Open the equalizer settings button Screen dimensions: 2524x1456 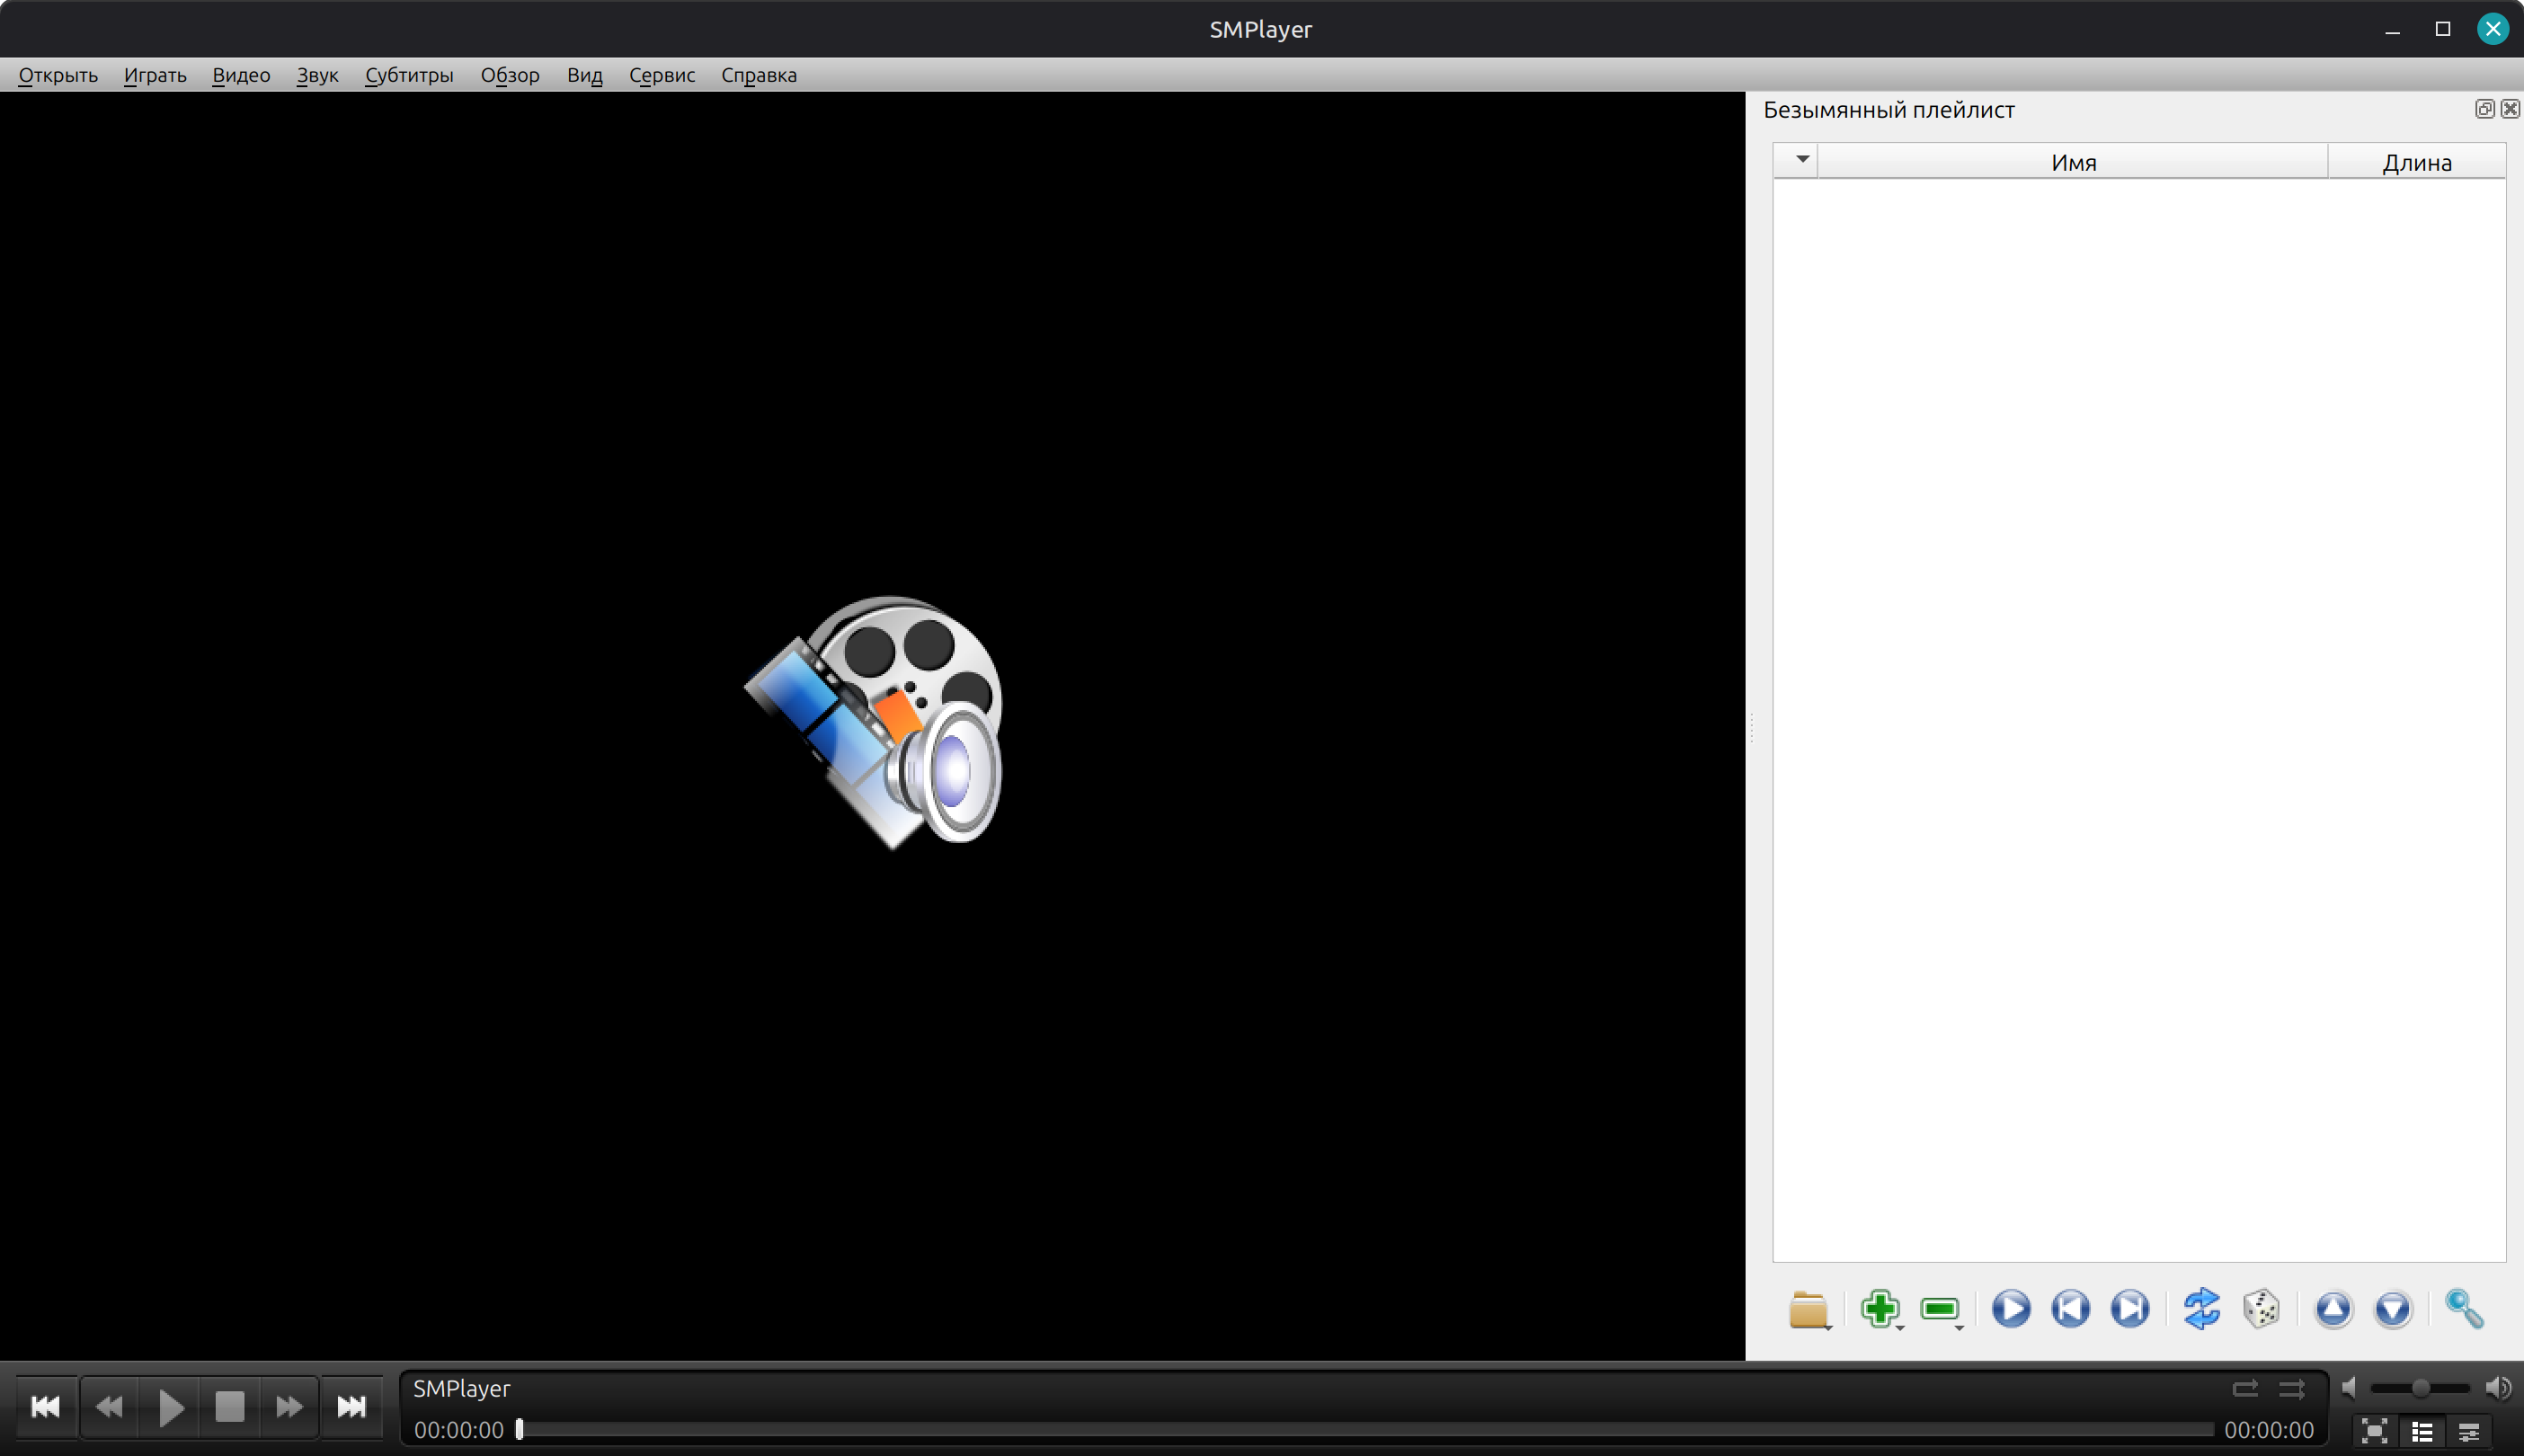pyautogui.click(x=2469, y=1431)
